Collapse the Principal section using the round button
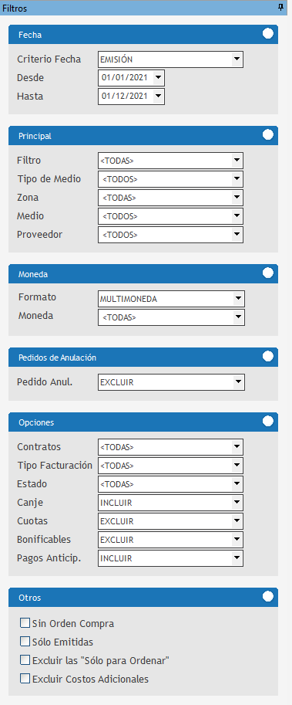The image size is (292, 705). (x=268, y=135)
